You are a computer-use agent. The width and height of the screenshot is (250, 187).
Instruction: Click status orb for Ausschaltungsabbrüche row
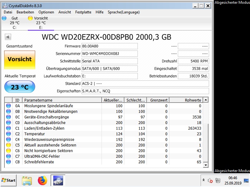(x=8, y=122)
